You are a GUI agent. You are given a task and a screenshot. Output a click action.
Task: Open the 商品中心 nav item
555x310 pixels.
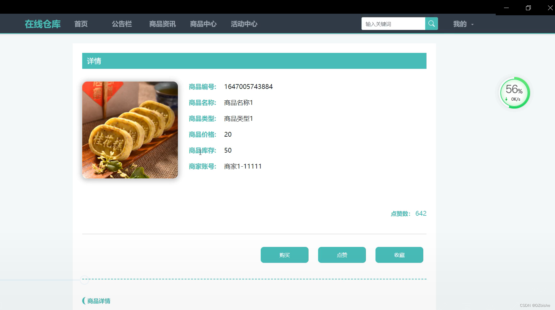203,24
